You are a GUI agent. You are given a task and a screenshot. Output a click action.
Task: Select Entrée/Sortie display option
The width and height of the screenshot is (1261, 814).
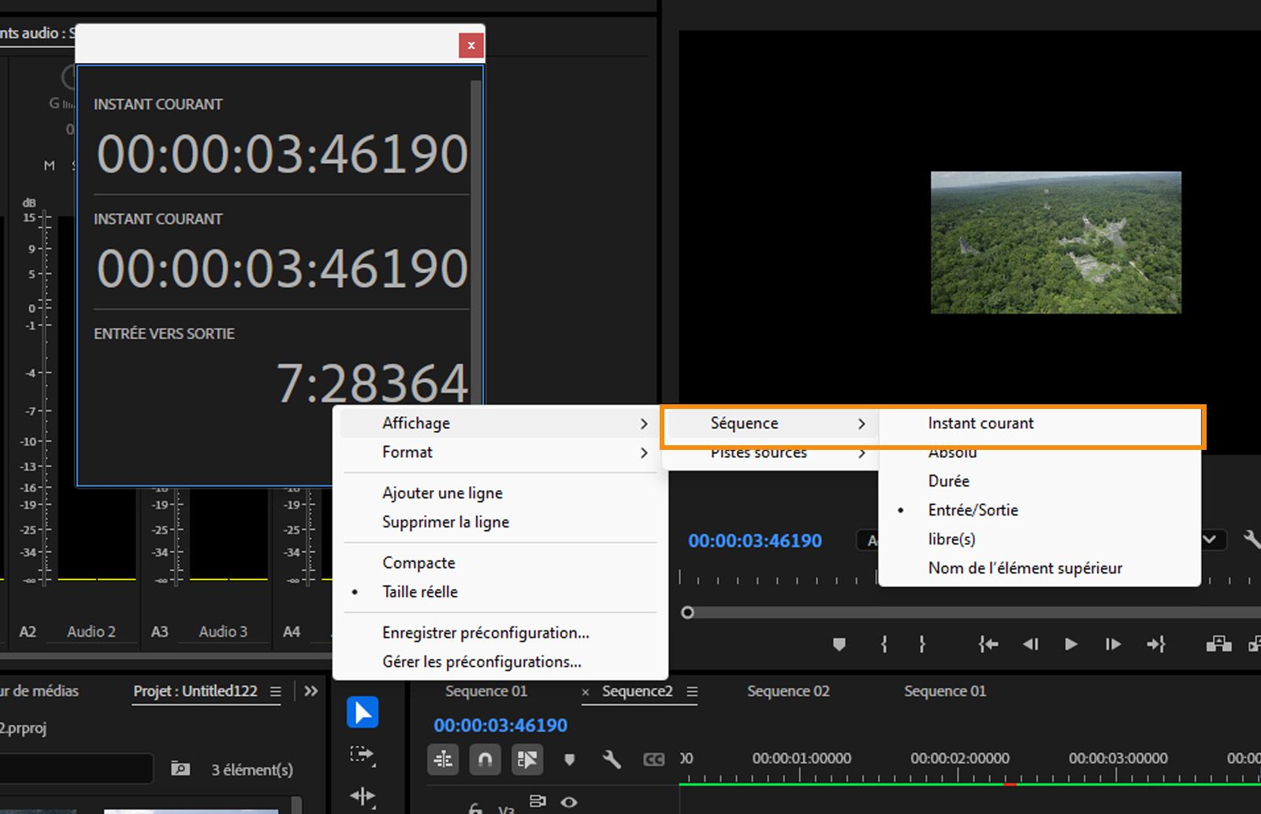1040,510
